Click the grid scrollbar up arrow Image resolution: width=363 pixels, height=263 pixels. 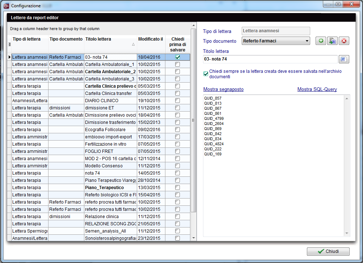tap(194, 25)
